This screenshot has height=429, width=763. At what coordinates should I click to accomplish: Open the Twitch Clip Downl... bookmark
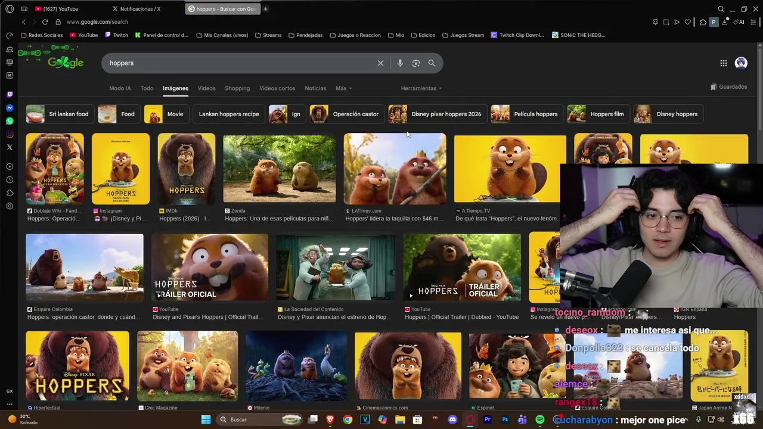point(517,35)
